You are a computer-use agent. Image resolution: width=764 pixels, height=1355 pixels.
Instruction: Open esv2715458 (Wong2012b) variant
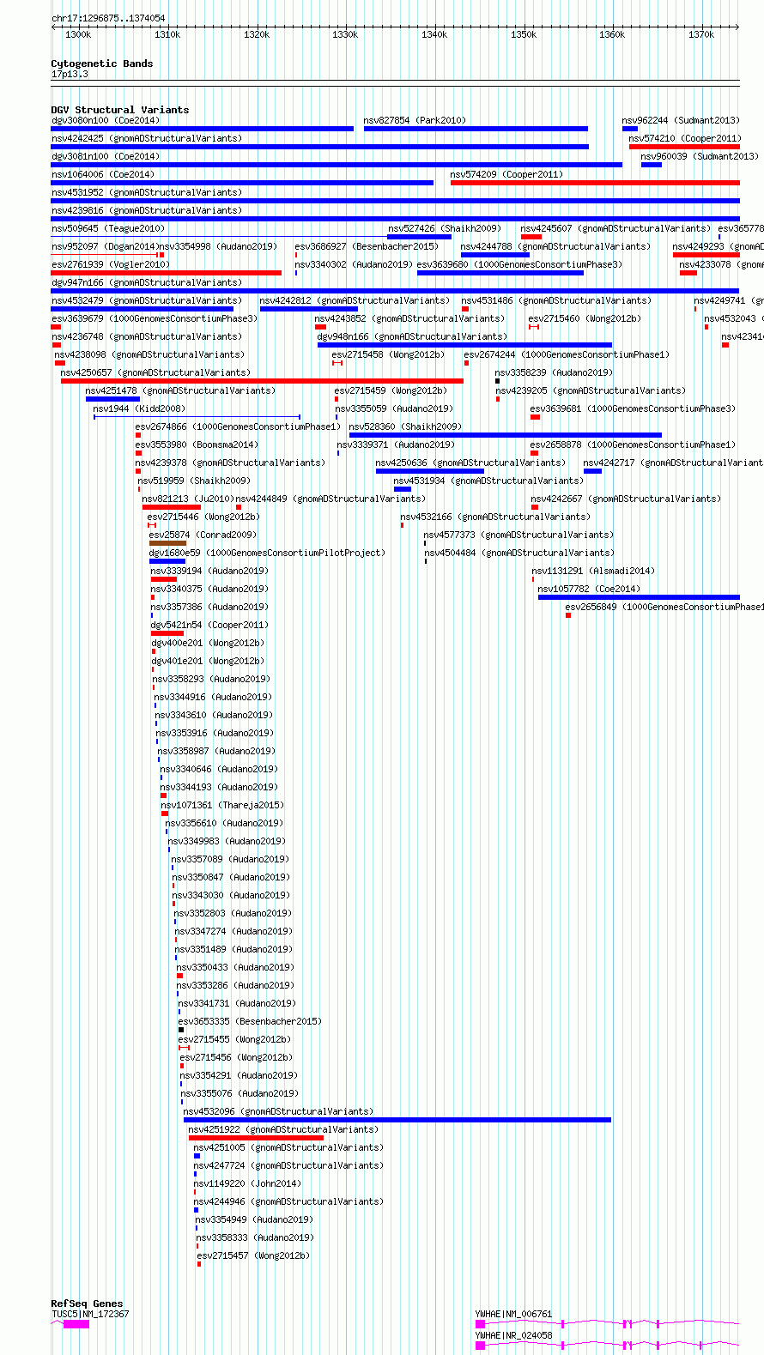[337, 363]
